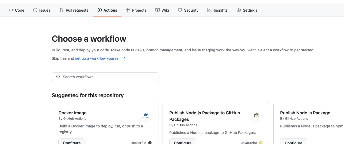
Task: Focus the Search workflows field
Action: (105, 77)
